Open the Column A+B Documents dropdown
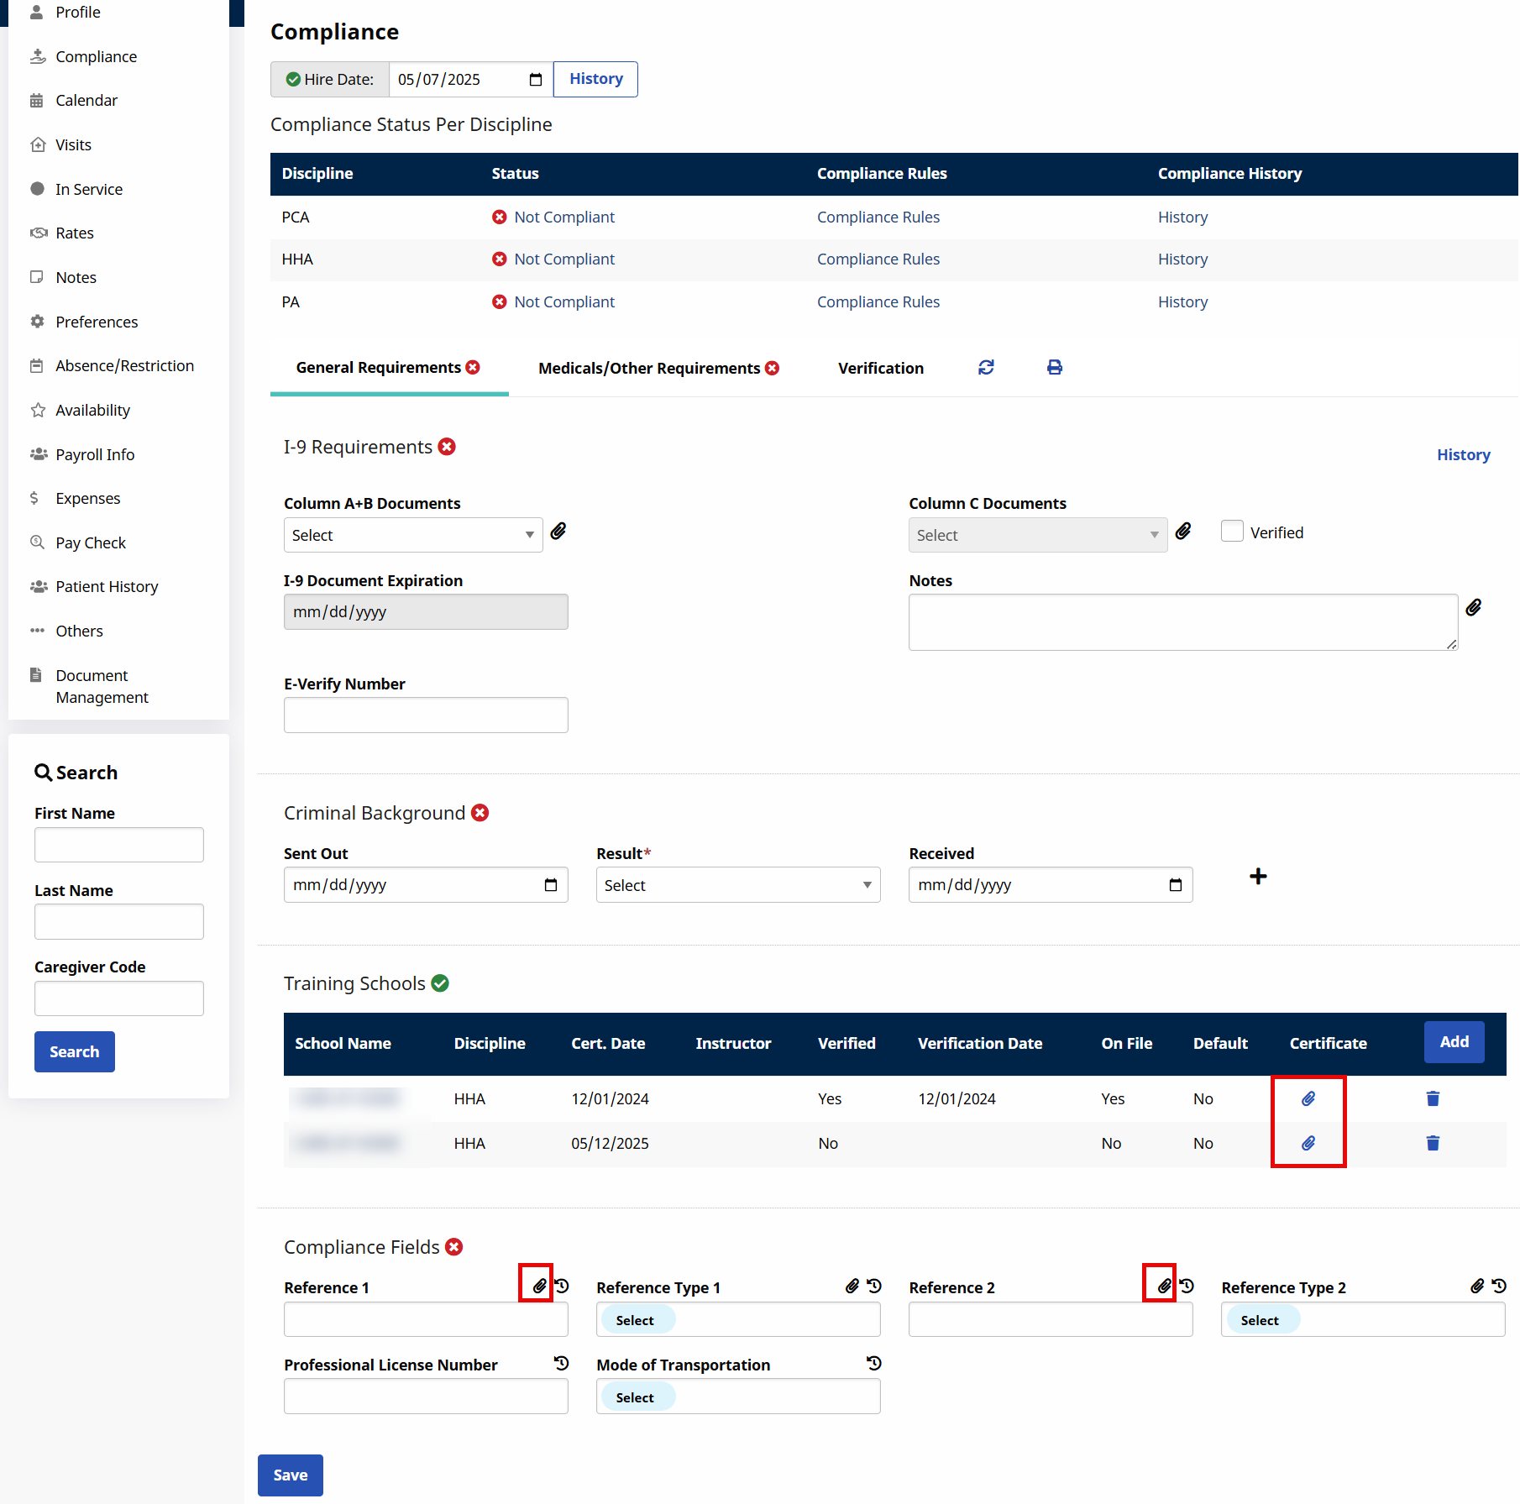The image size is (1520, 1504). (413, 536)
